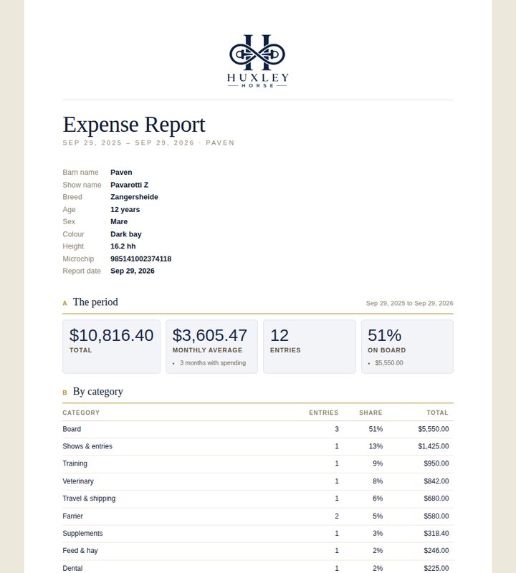The image size is (516, 573).
Task: Click $5,550.00 note under On Board
Action: click(389, 363)
